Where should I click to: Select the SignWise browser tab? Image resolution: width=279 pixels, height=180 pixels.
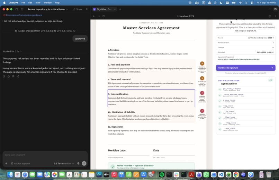(104, 9)
